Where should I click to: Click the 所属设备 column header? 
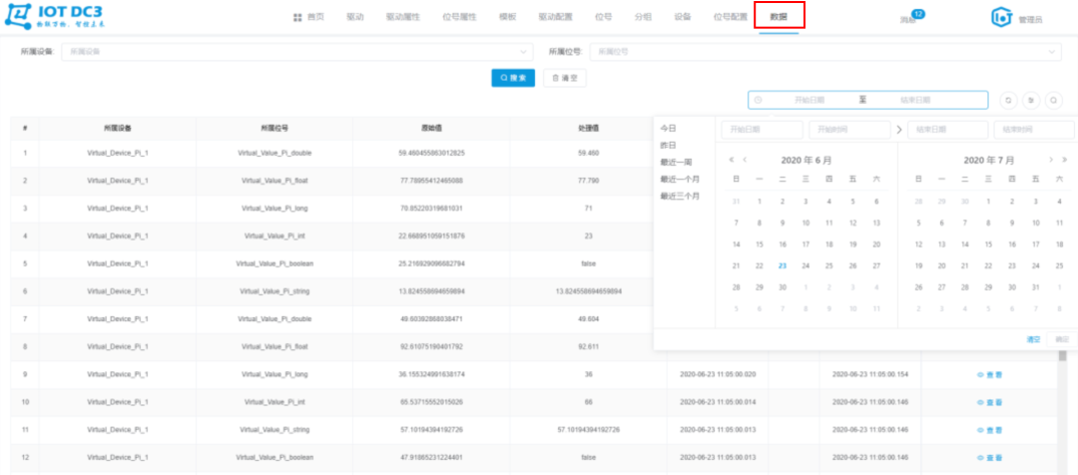click(x=118, y=129)
